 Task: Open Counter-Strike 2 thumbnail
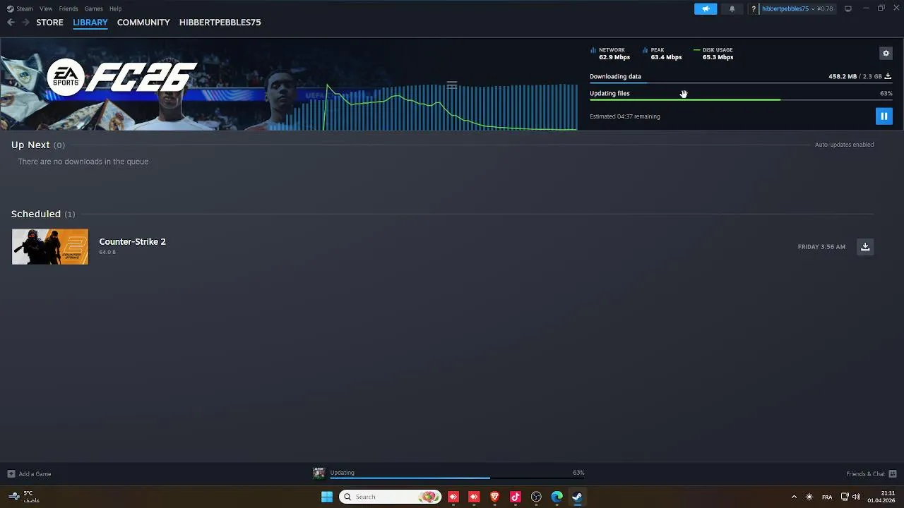coord(50,246)
